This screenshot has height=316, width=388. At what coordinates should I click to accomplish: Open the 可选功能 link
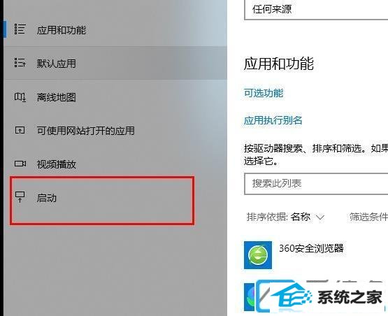(x=264, y=93)
